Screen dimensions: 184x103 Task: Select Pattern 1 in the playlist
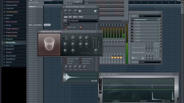pyautogui.click(x=36, y=7)
